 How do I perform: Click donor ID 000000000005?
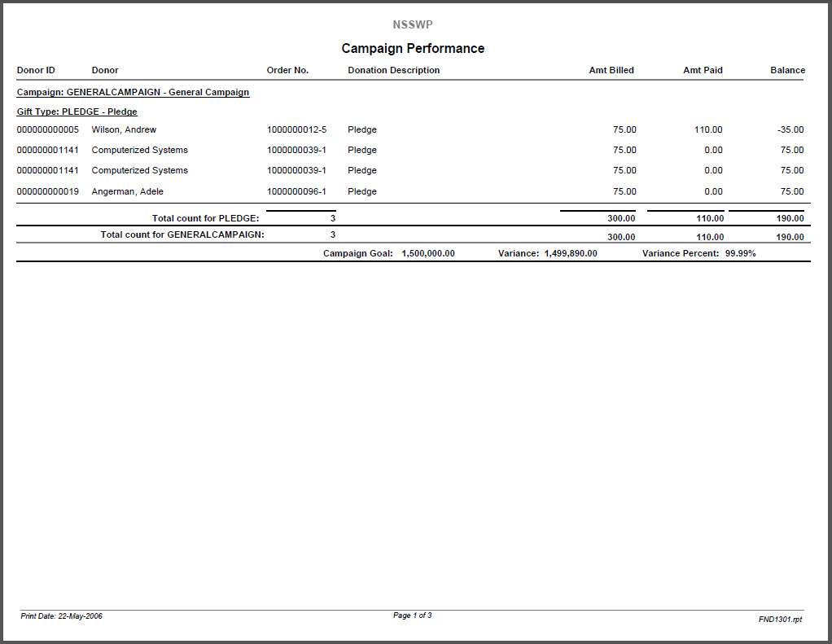[48, 129]
